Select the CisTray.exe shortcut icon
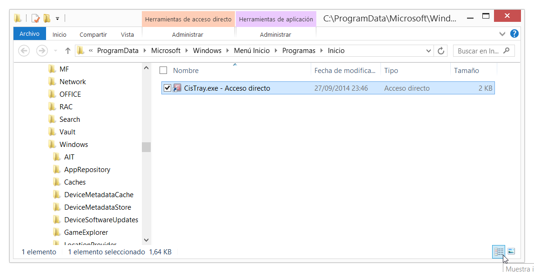The height and width of the screenshot is (272, 534). click(177, 88)
